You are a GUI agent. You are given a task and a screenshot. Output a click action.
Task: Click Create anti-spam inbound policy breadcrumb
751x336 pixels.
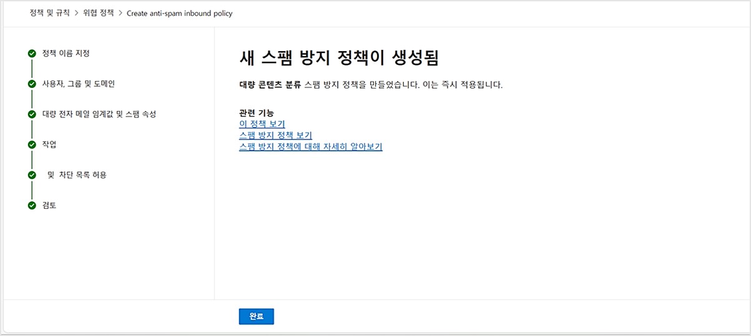click(x=179, y=13)
